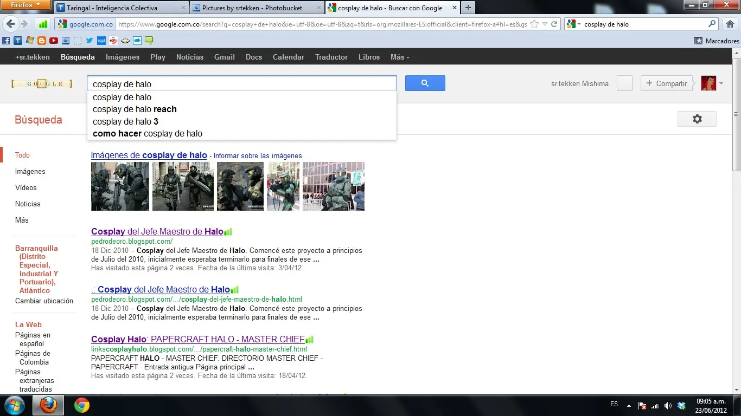Open the first Halo cosplay image thumbnail

pyautogui.click(x=120, y=186)
